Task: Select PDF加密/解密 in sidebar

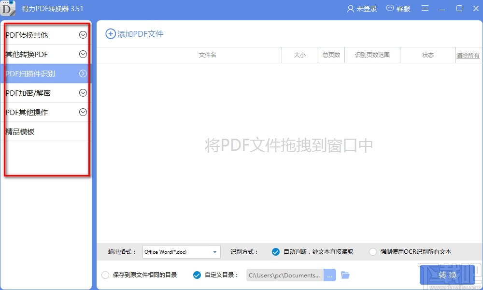Action: pos(46,93)
